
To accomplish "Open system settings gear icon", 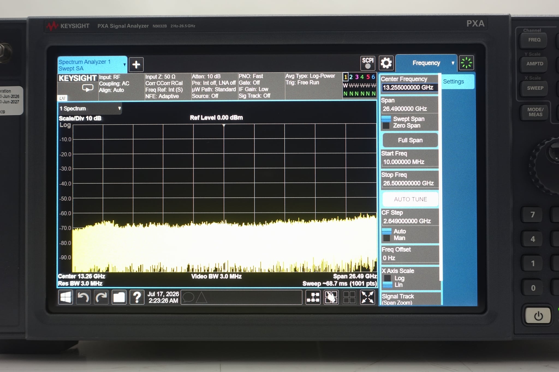I will click(386, 63).
